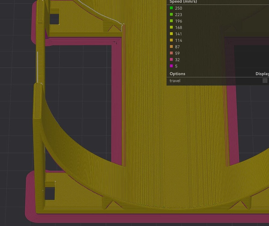Click the 87 mm/s orange swatch

click(171, 47)
